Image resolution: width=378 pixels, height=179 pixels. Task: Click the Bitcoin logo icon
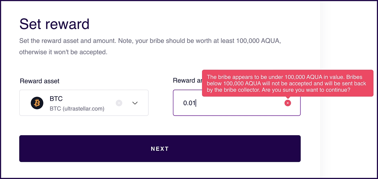tap(37, 103)
